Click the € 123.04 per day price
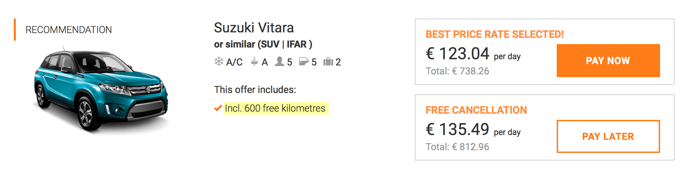 tap(473, 54)
